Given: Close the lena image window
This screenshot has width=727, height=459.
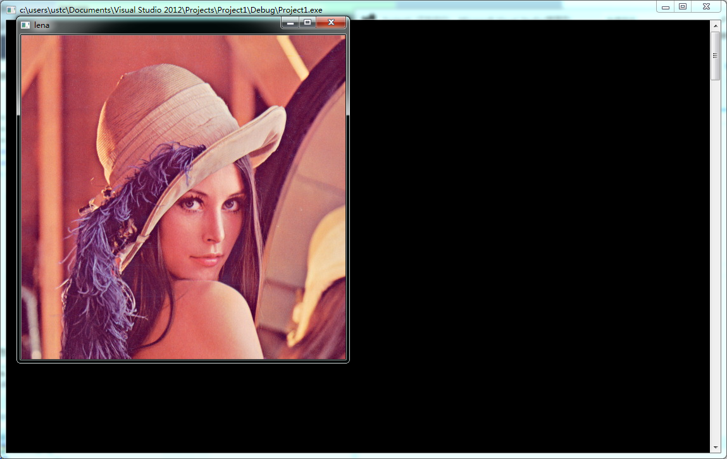Looking at the screenshot, I should point(331,23).
